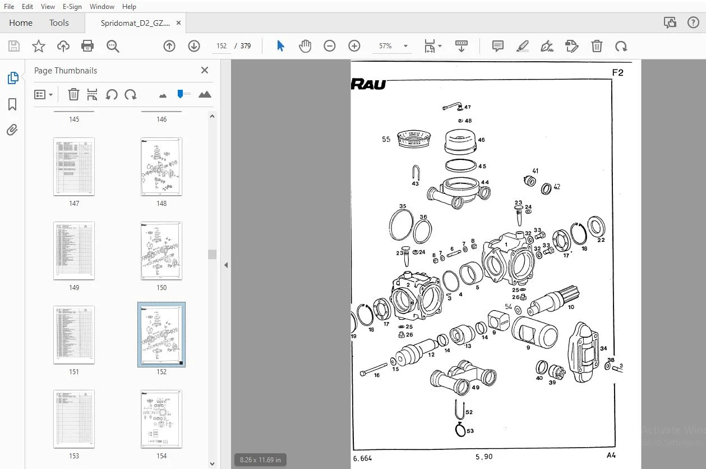Adjust the thumbnail size slider
Viewport: 706px width, 469px height.
(x=180, y=94)
